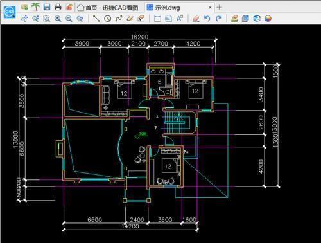
Task: Click the green elevation marker in hall
Action: click(141, 135)
